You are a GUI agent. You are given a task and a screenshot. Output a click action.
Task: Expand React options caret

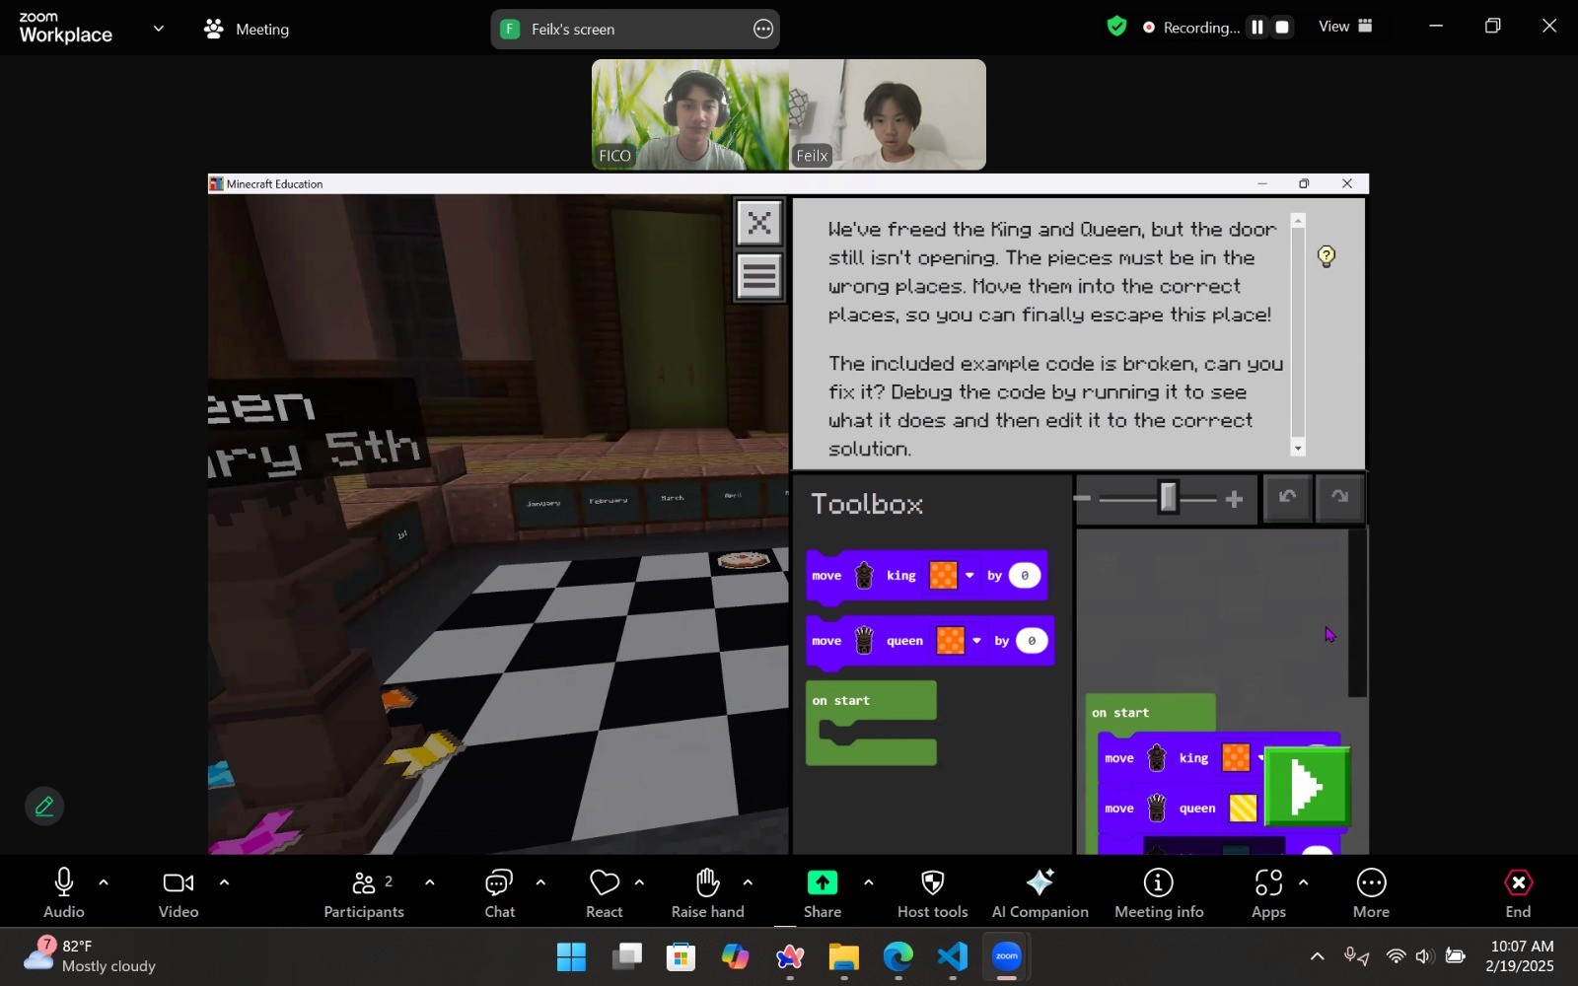639,882
